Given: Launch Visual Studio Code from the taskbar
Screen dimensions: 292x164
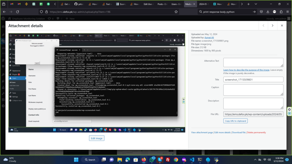Looking at the screenshot, I should click(192, 160).
